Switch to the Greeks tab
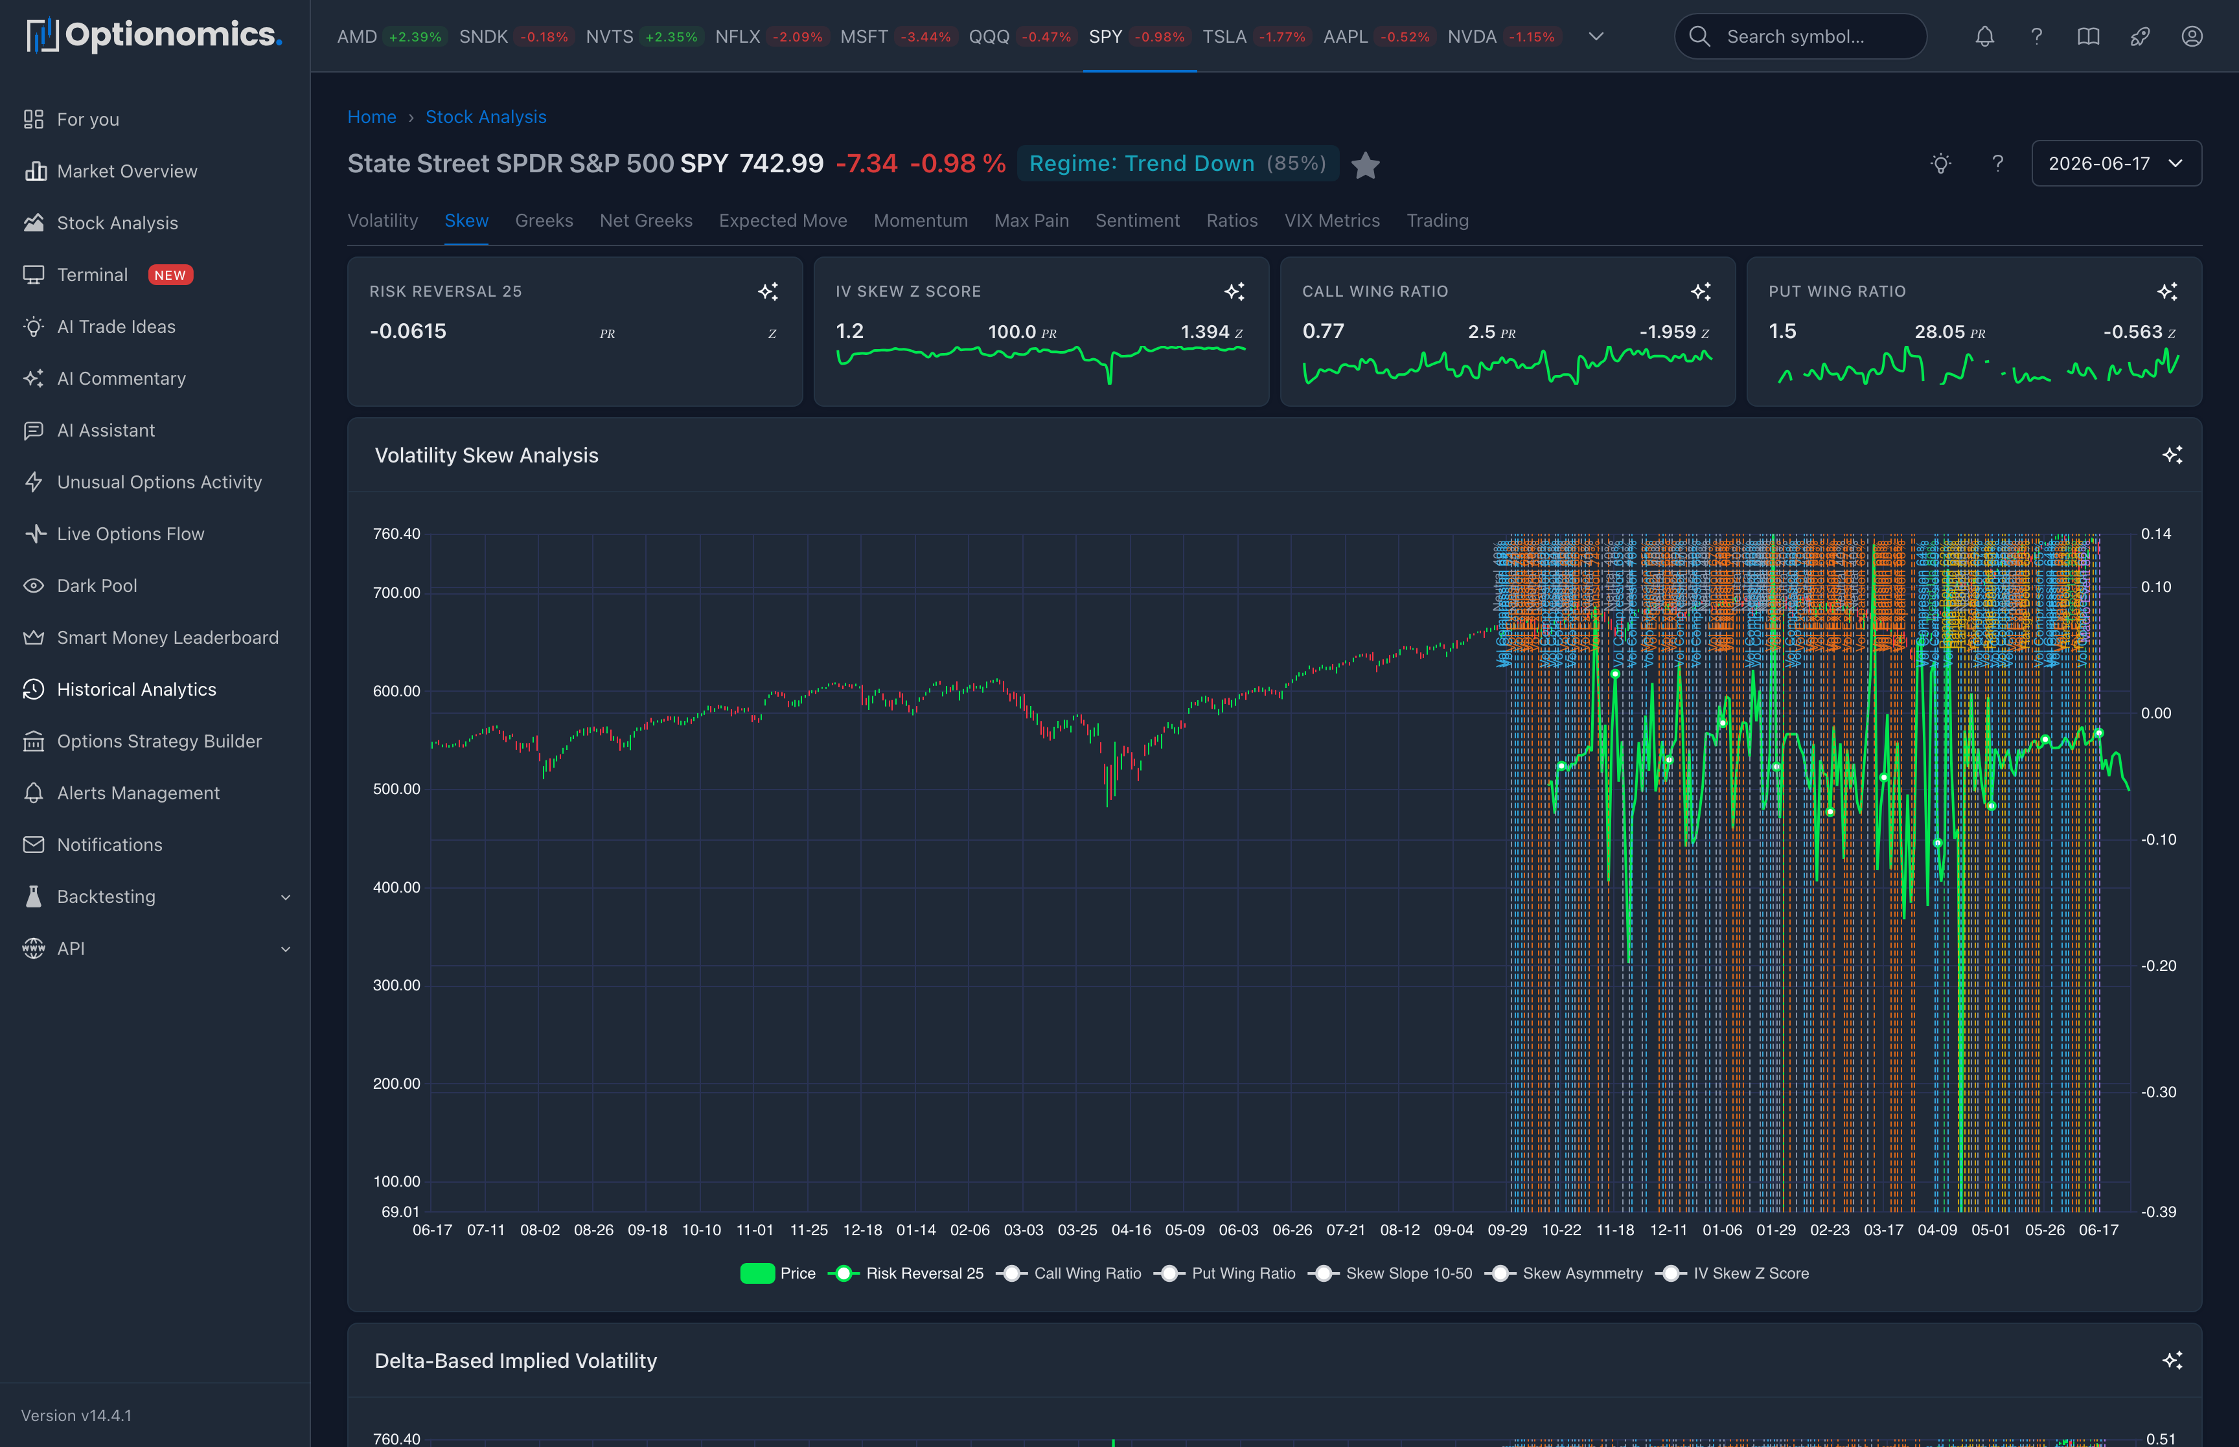The width and height of the screenshot is (2239, 1447). [x=544, y=221]
